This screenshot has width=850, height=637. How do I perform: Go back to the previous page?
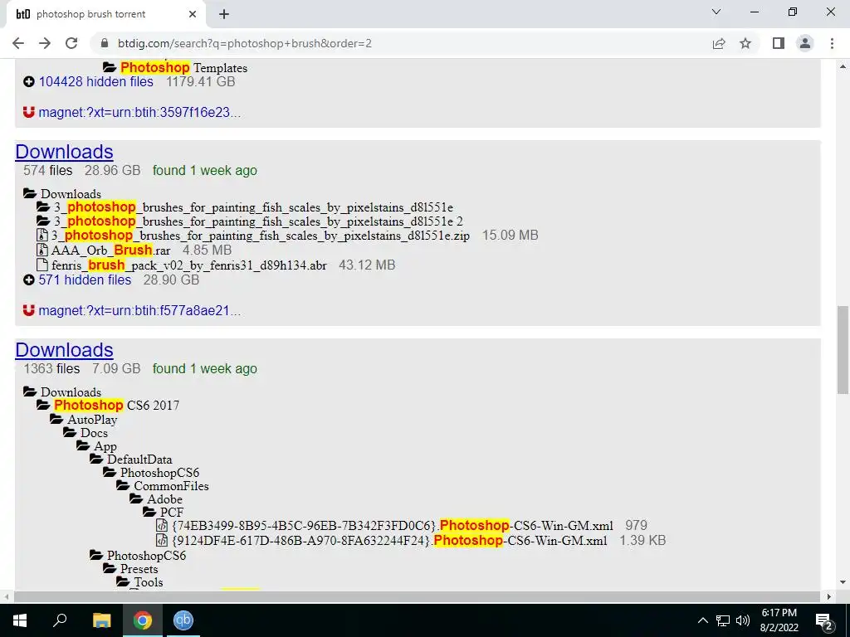[x=18, y=43]
